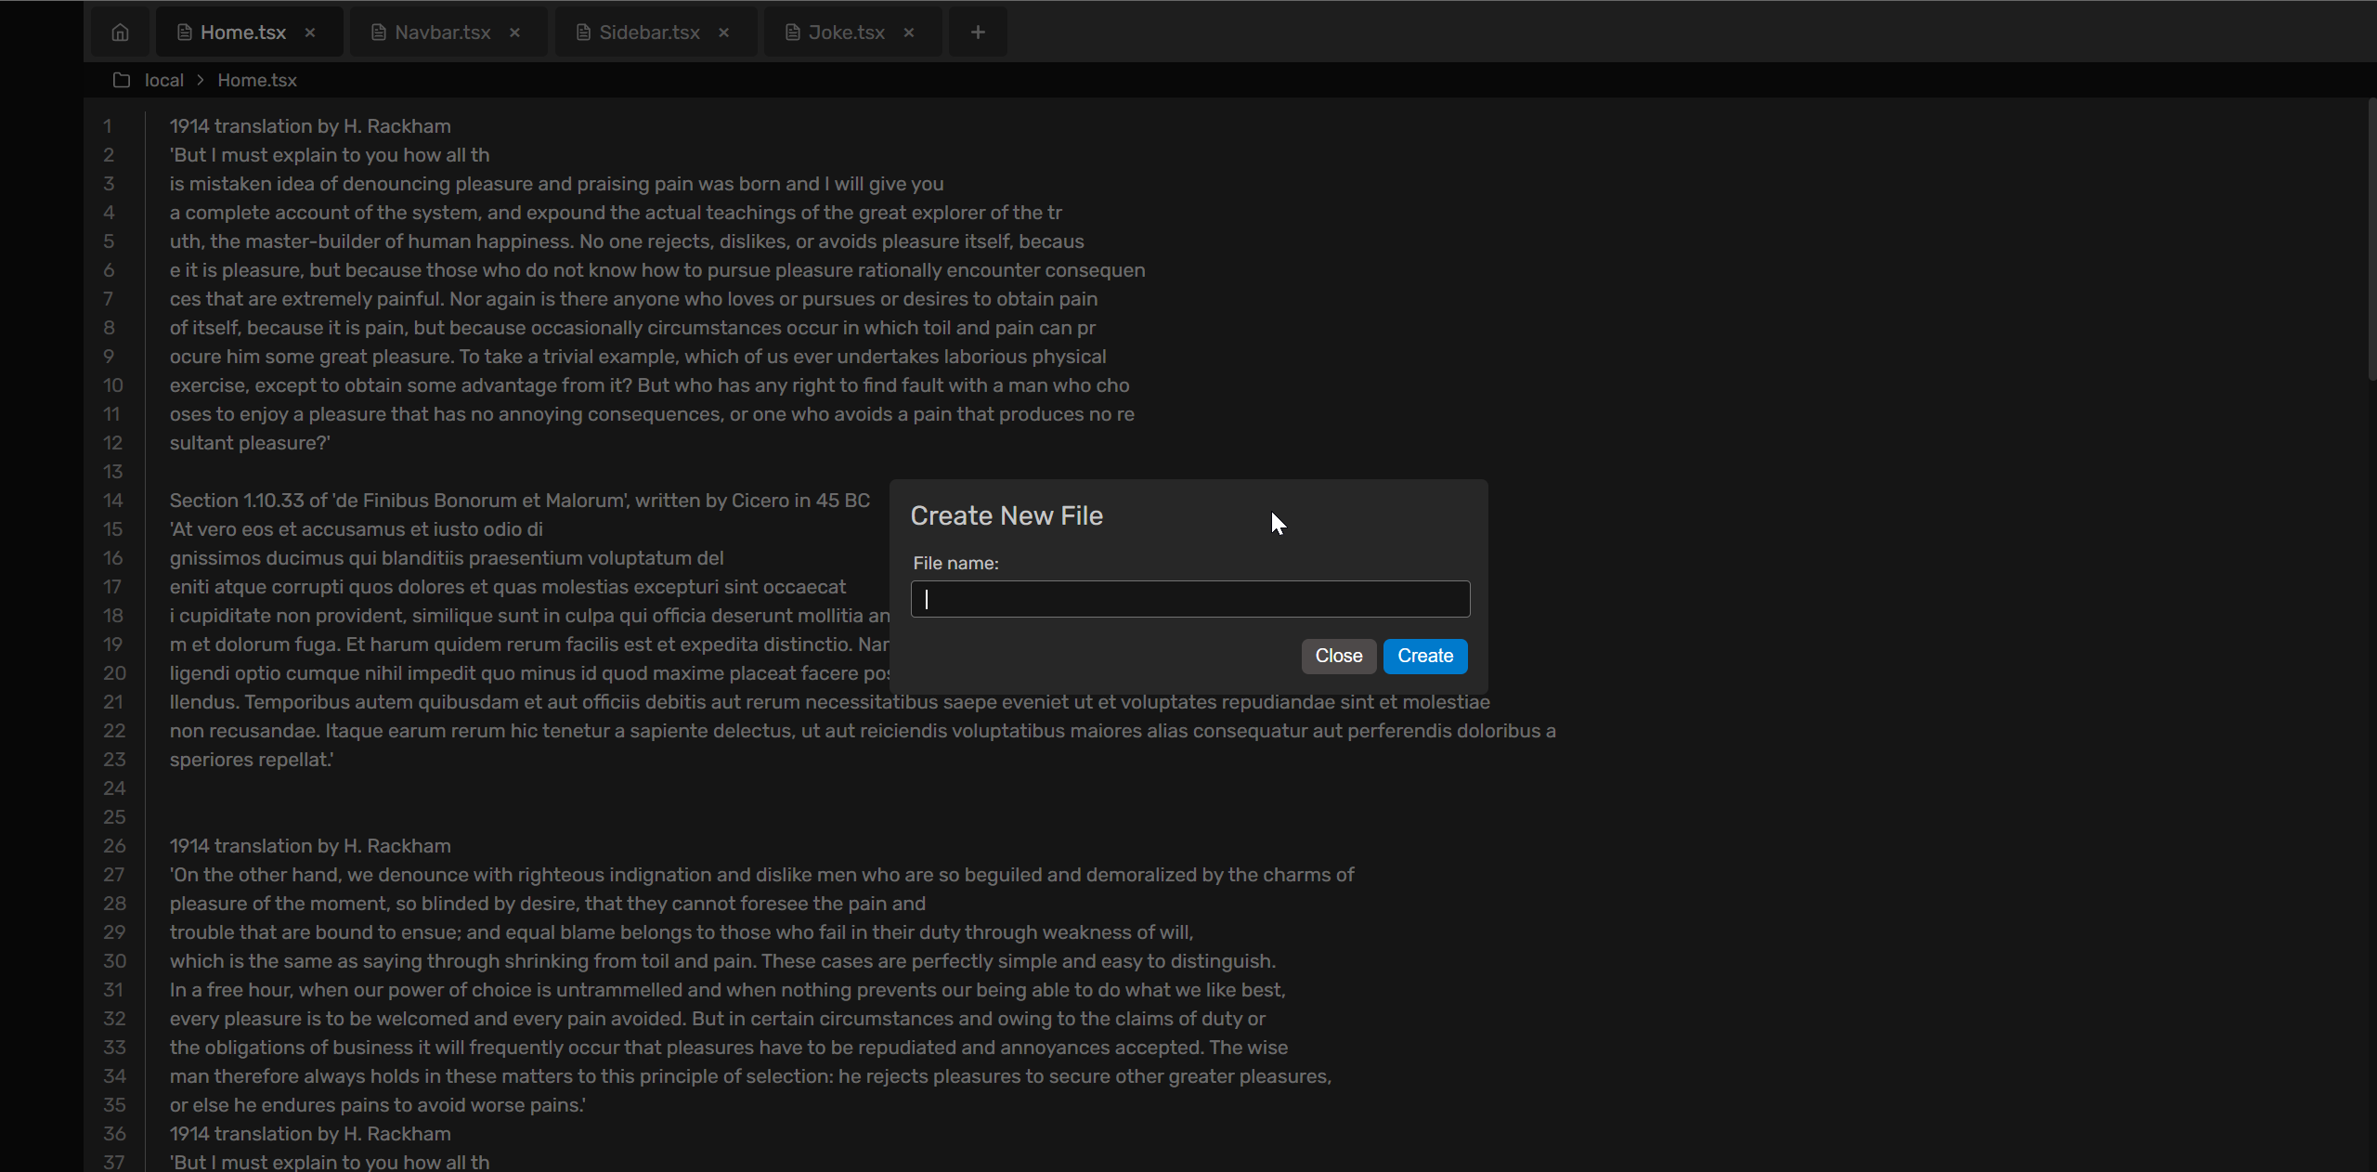Click the File name input field
Viewport: 2377px width, 1172px height.
click(1190, 599)
